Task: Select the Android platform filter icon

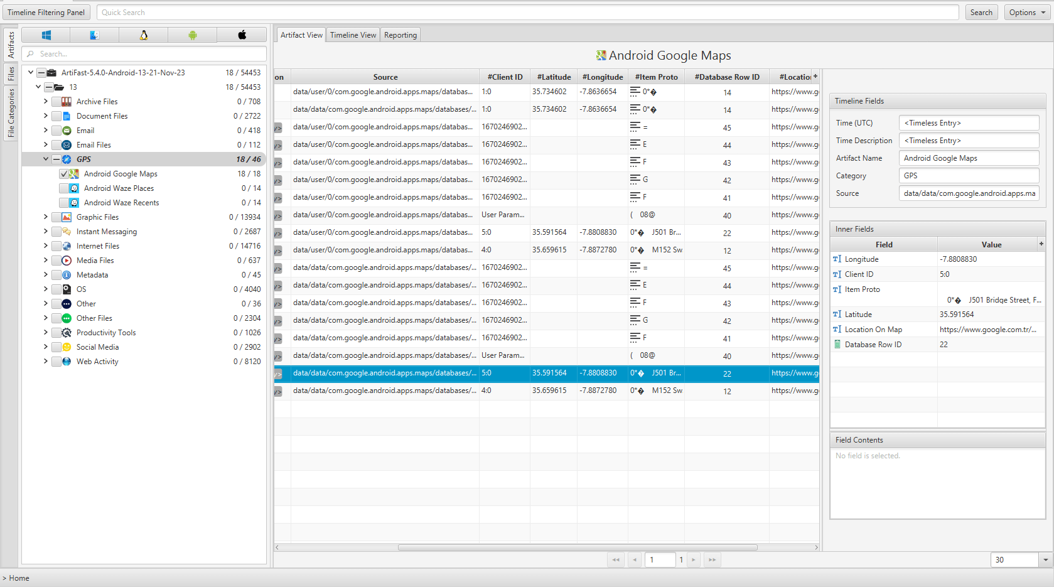Action: click(193, 35)
